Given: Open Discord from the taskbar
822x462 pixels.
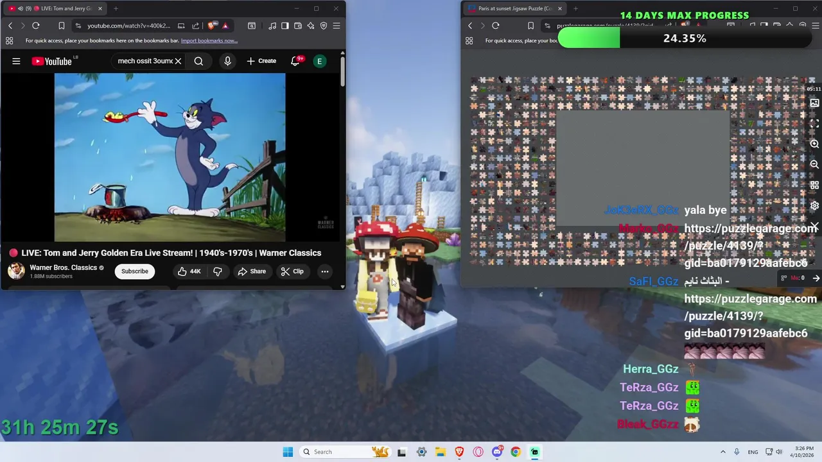Looking at the screenshot, I should point(497,452).
